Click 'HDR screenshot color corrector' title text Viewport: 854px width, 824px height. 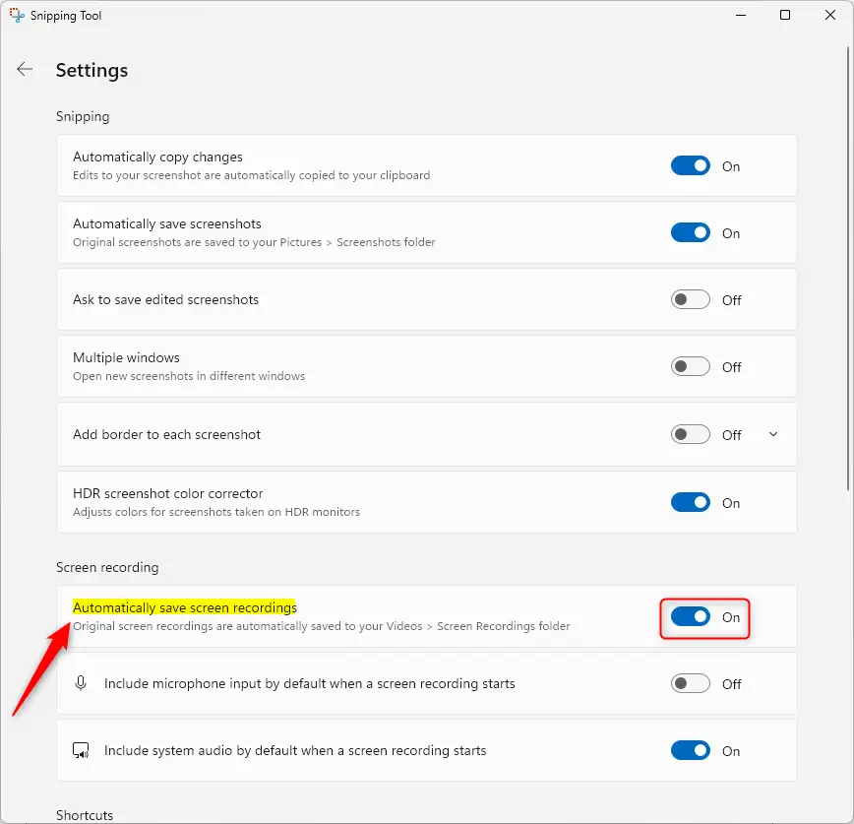(x=167, y=494)
